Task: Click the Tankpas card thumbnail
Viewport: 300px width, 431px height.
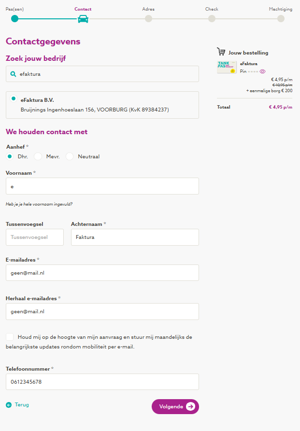Action: (227, 67)
